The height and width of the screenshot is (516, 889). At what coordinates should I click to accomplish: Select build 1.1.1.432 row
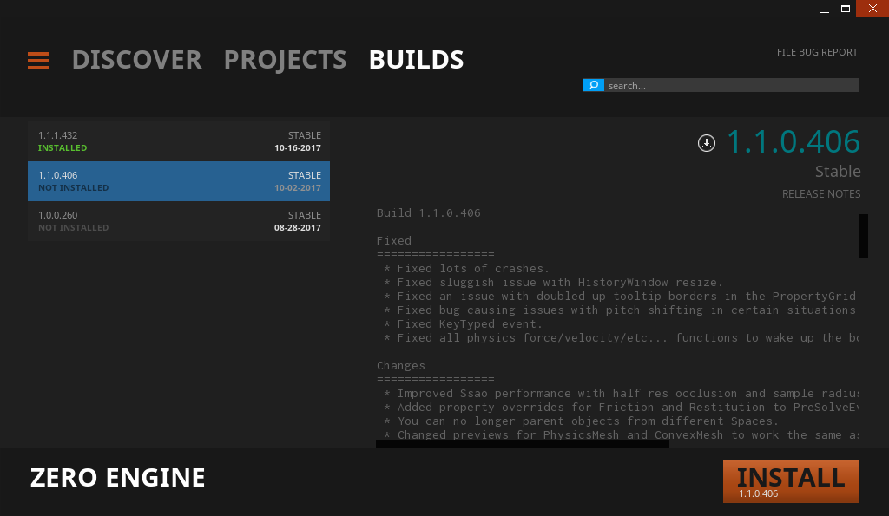[179, 141]
